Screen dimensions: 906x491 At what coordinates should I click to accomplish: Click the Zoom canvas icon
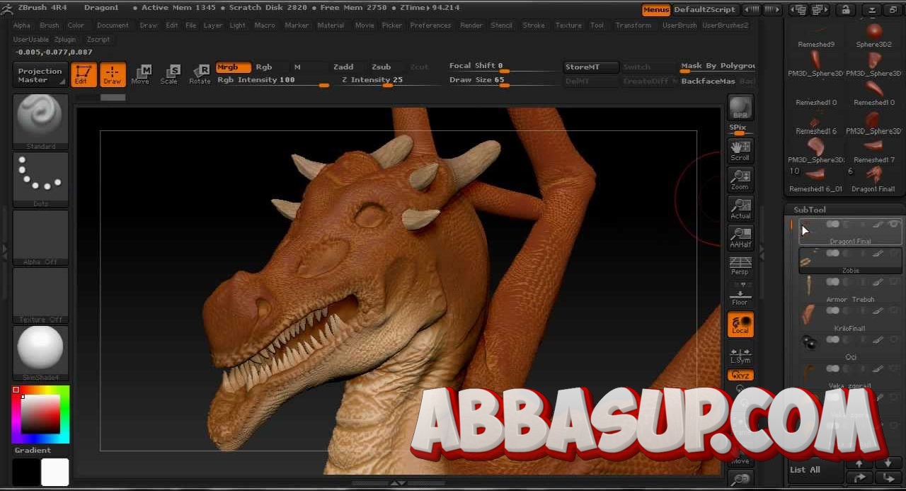(x=740, y=179)
